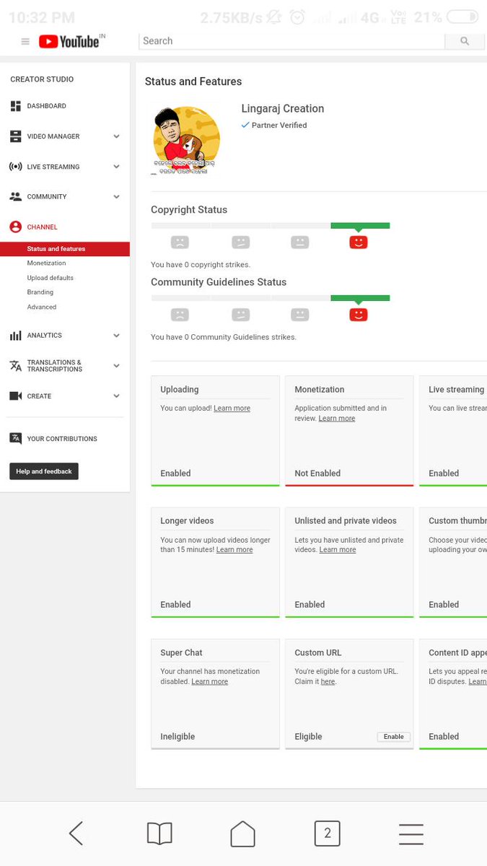Click 'You have 0 copyright strikes.' text
The height and width of the screenshot is (866, 487).
click(x=201, y=265)
